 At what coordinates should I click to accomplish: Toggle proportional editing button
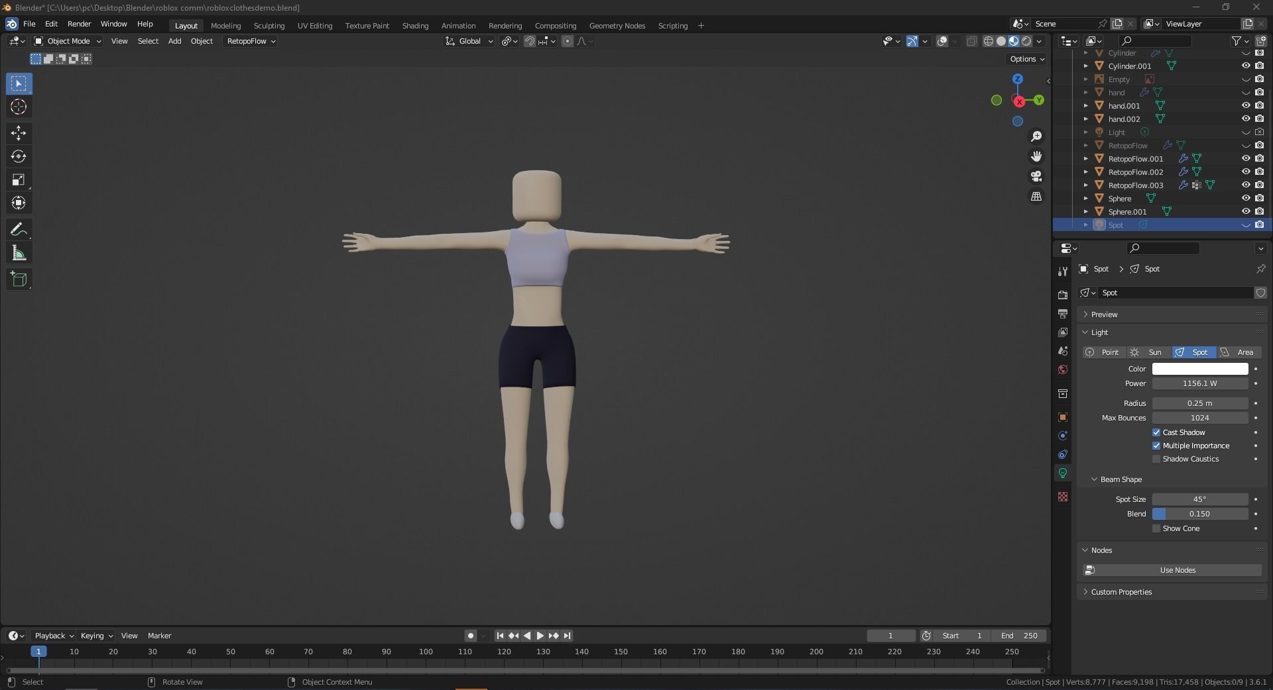[568, 41]
